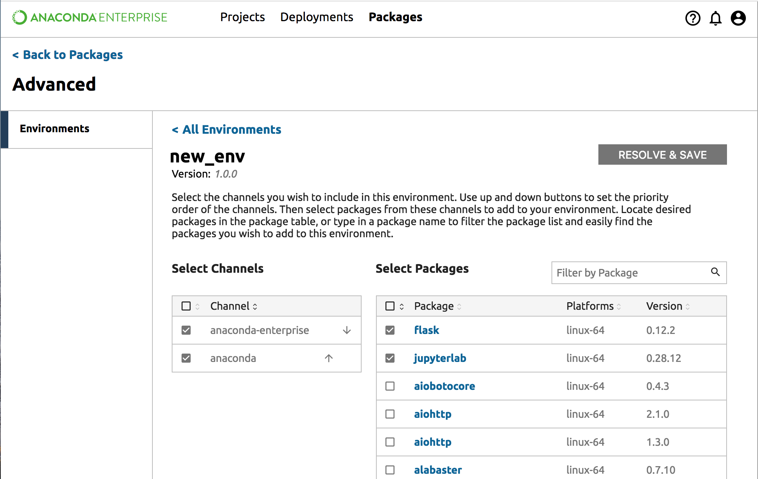This screenshot has width=758, height=479.
Task: Open the user account profile icon
Action: pyautogui.click(x=738, y=18)
